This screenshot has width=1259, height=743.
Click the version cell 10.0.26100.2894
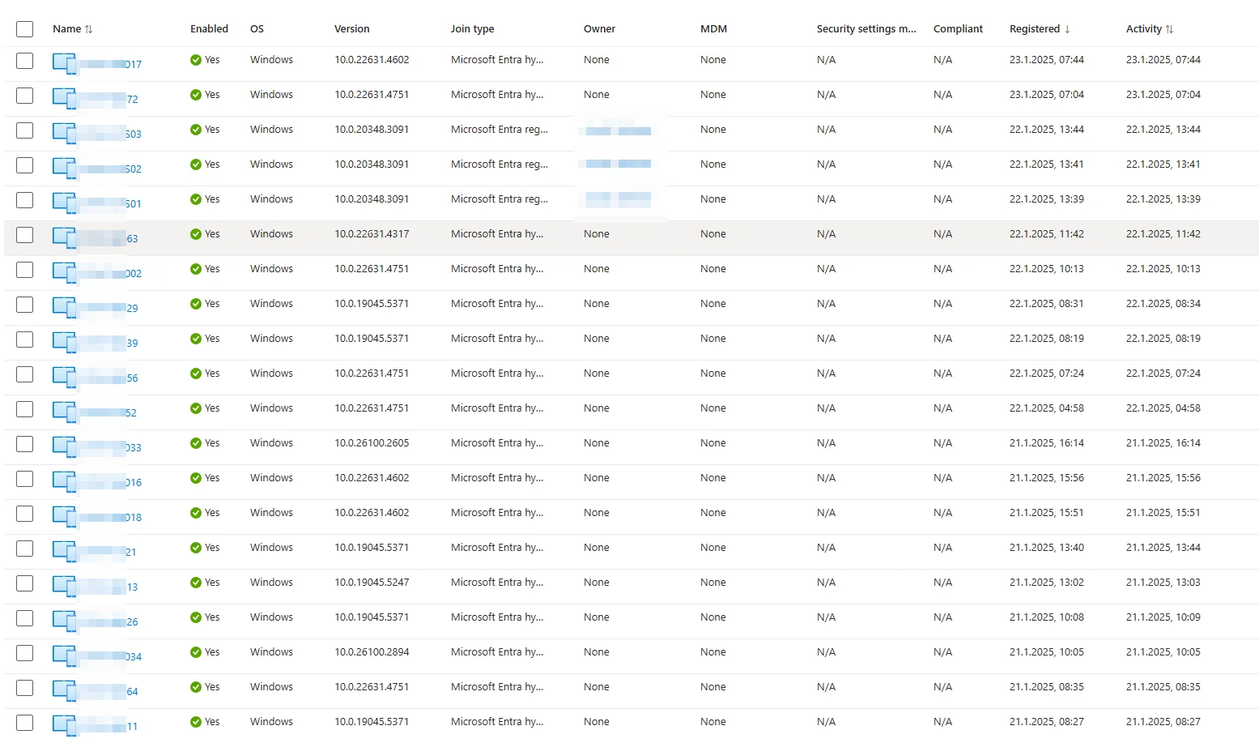(x=372, y=652)
